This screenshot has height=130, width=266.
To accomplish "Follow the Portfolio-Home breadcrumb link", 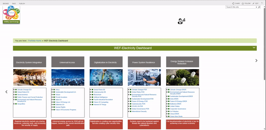I will (x=35, y=41).
